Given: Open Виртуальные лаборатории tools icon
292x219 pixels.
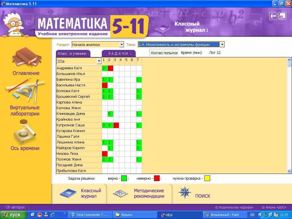Looking at the screenshot, I should (25, 91).
